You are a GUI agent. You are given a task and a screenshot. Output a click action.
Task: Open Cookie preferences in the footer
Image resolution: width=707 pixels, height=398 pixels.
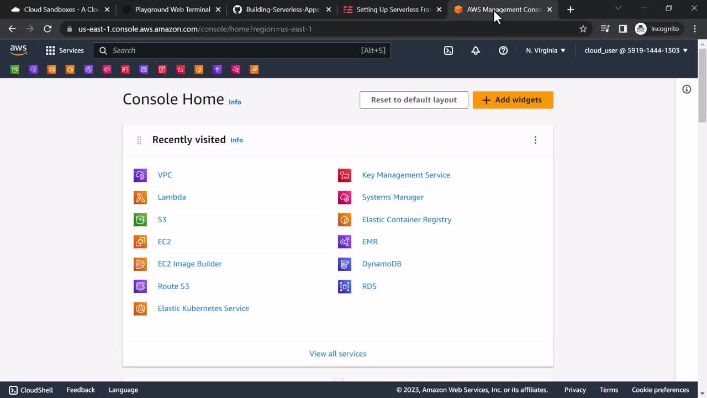point(660,390)
